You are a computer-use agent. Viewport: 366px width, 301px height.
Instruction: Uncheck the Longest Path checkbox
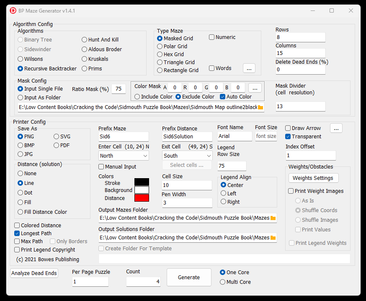[x=17, y=234]
